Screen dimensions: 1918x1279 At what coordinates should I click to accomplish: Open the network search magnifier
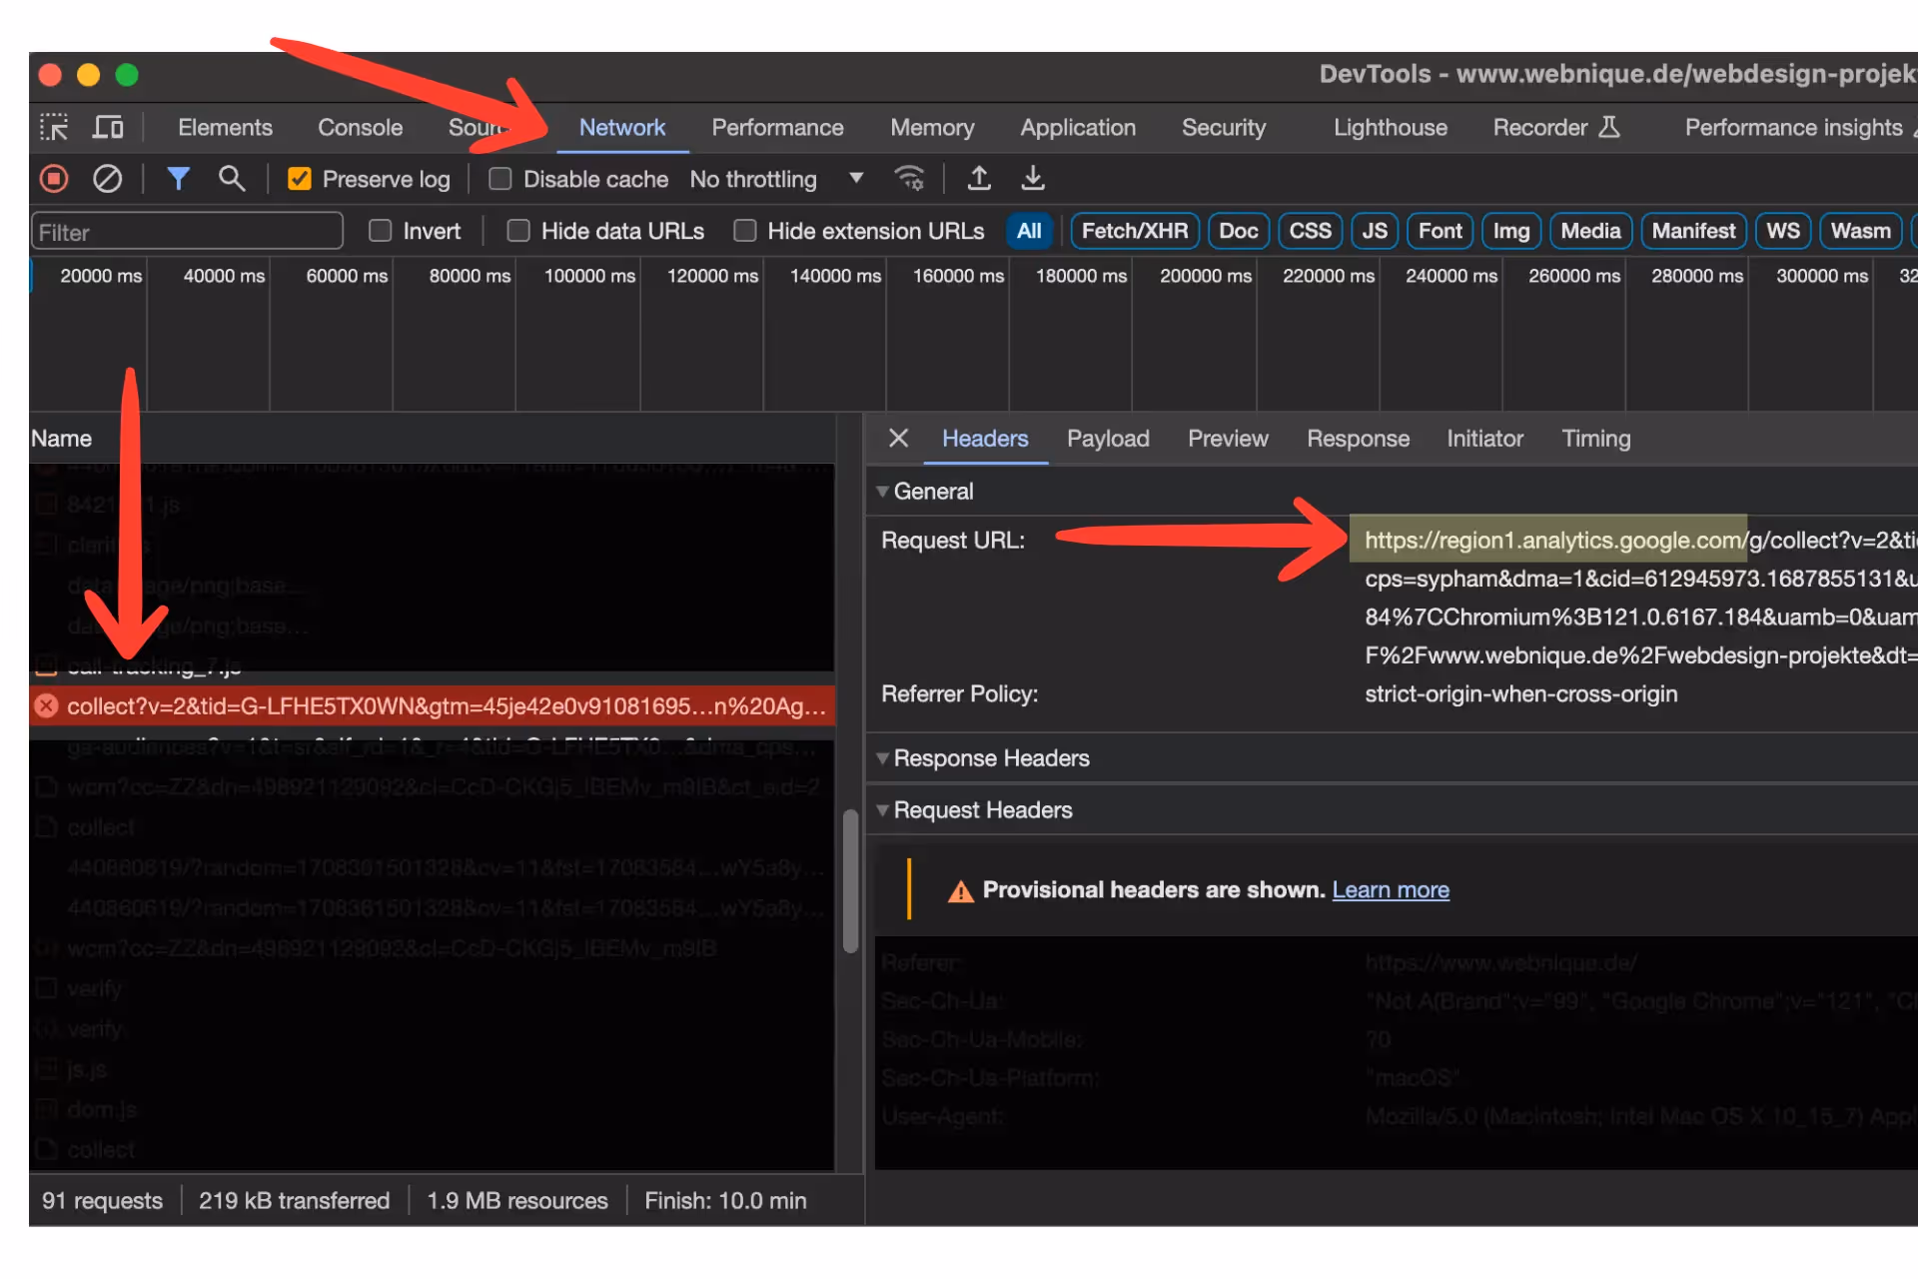pos(232,179)
